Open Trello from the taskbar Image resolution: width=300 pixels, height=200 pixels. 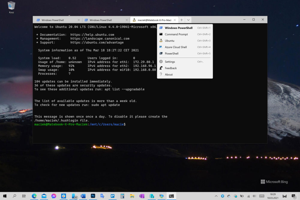(112, 196)
